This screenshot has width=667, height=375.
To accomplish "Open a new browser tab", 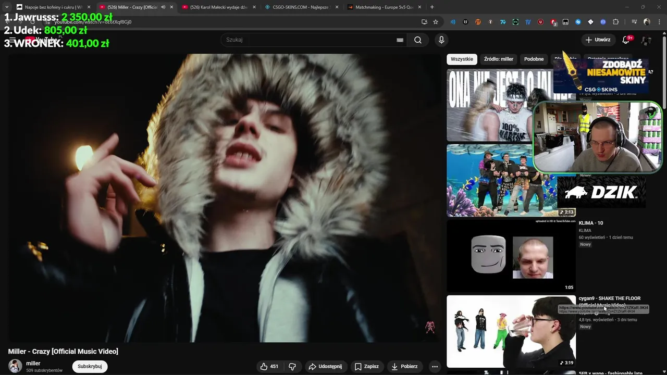I will pyautogui.click(x=432, y=7).
